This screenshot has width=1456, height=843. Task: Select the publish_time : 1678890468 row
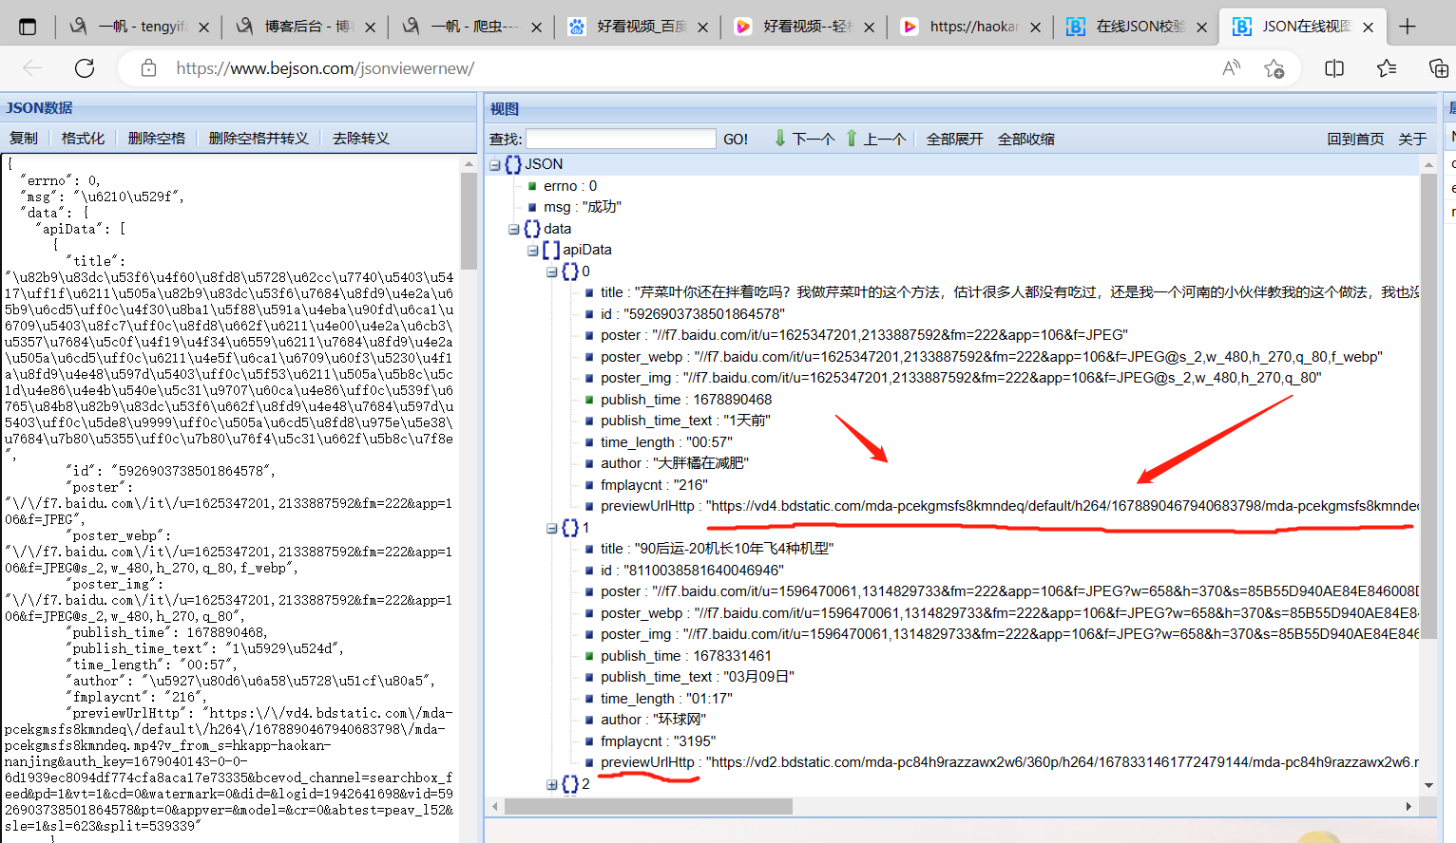click(686, 400)
